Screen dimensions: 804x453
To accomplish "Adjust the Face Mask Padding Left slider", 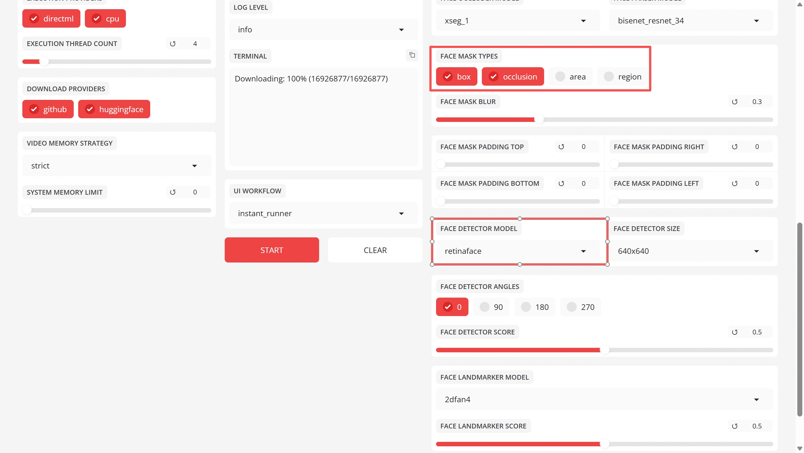I will [x=691, y=201].
